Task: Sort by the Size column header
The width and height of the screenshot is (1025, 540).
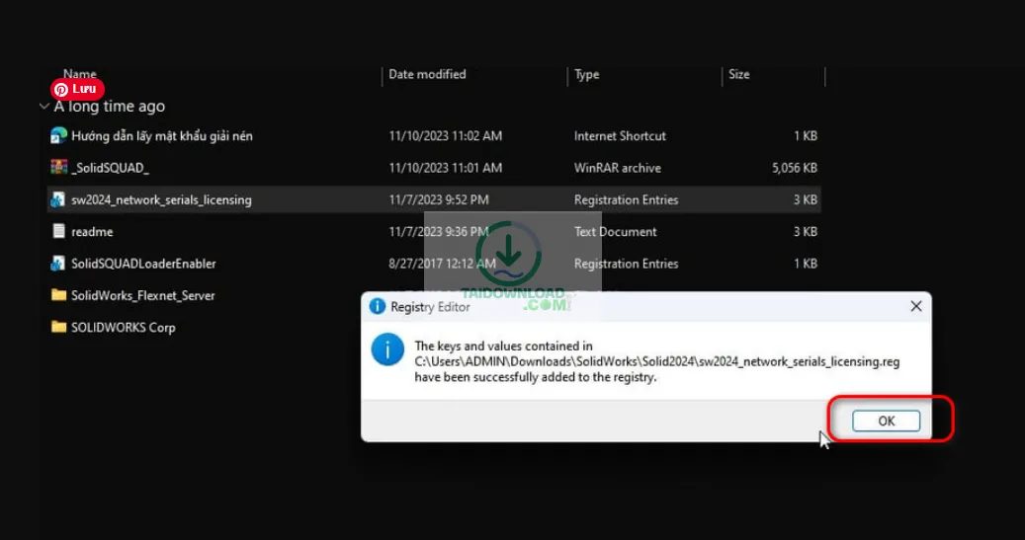Action: [738, 74]
